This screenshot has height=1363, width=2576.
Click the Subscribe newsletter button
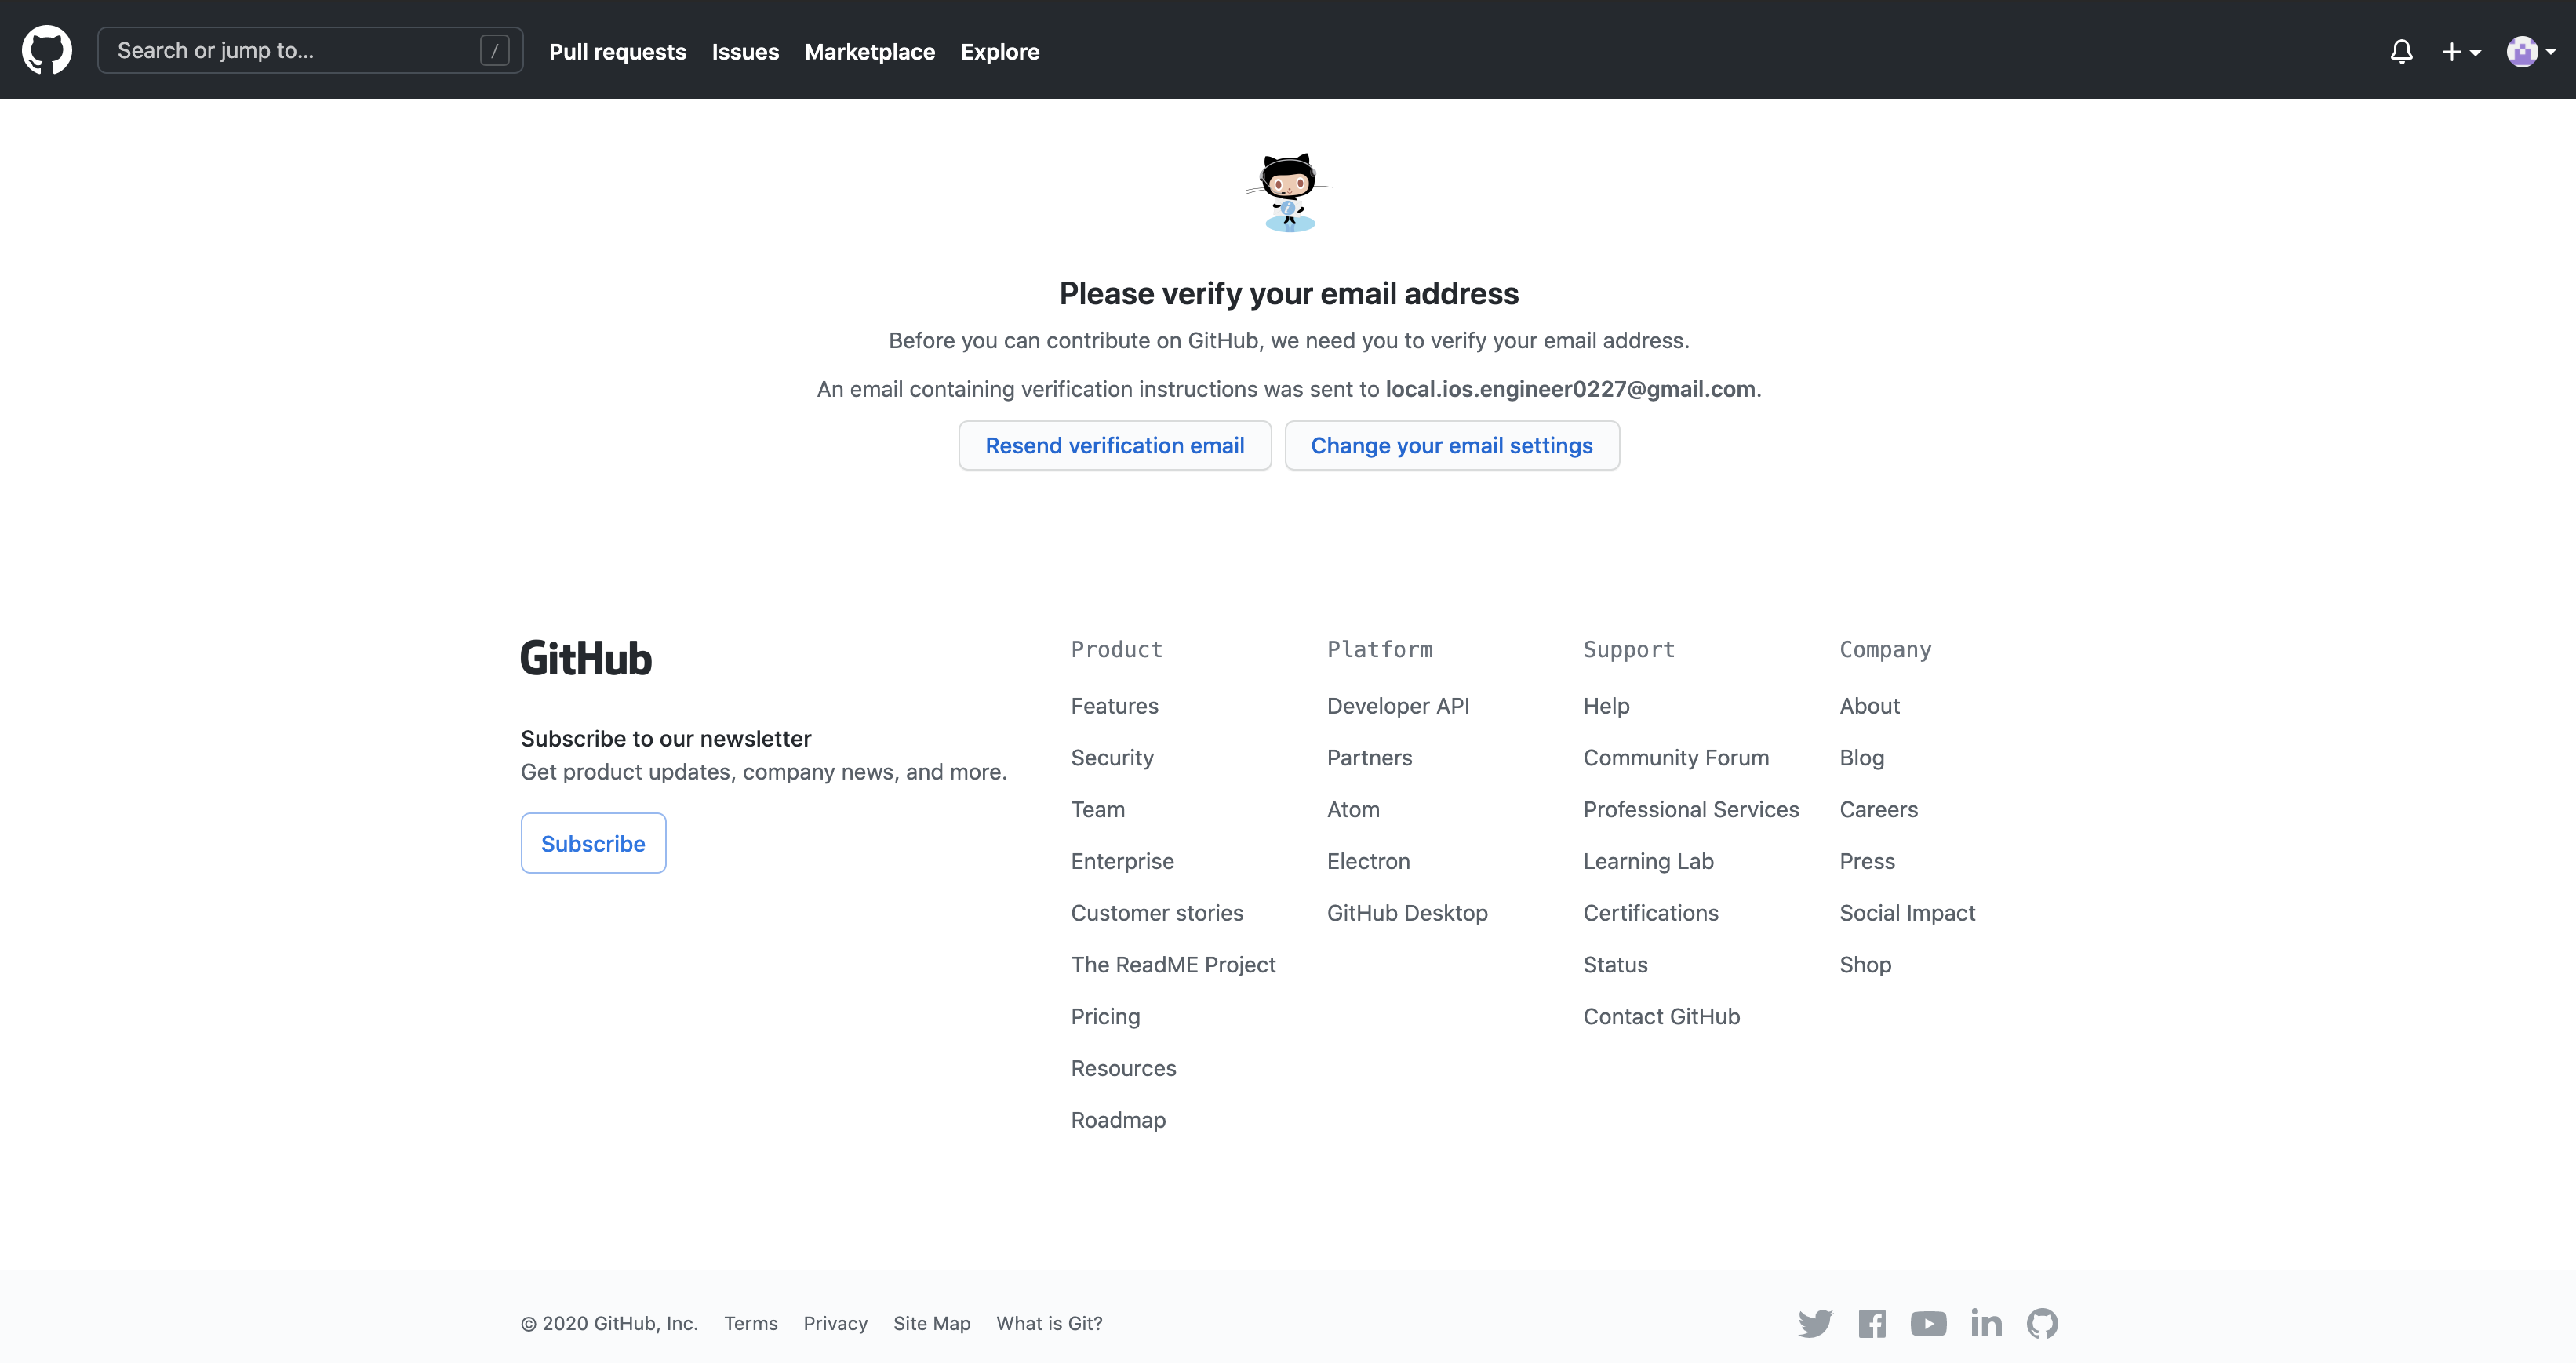coord(593,843)
